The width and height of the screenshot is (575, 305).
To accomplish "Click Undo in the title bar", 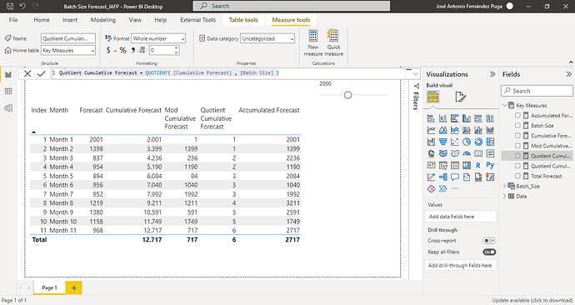I will (x=22, y=6).
